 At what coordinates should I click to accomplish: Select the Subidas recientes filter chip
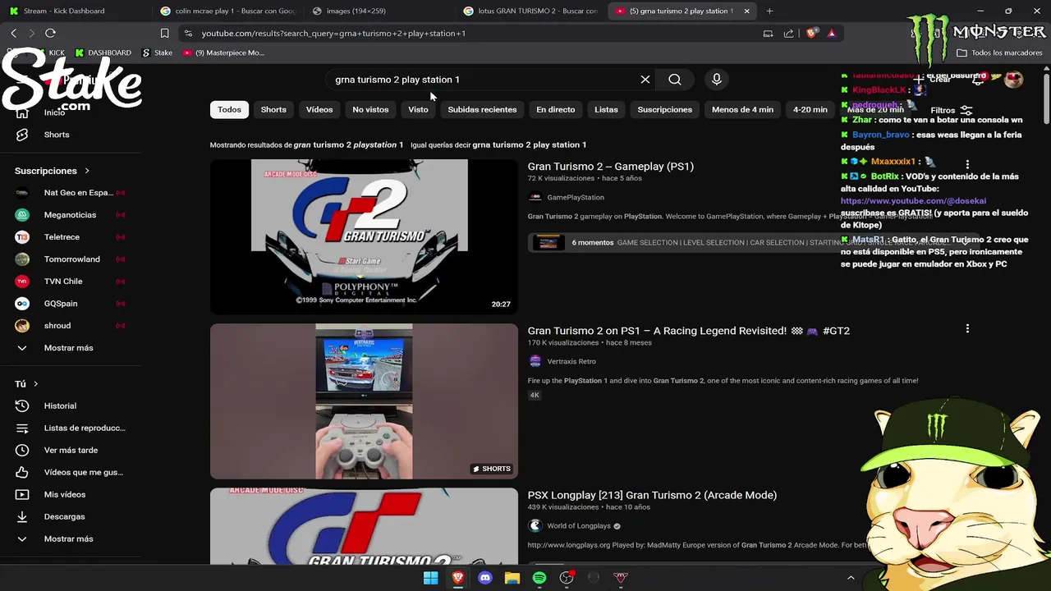coord(482,109)
